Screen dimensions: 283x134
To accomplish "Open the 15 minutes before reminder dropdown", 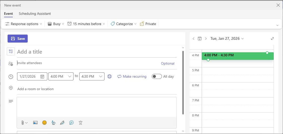I will coord(86,24).
